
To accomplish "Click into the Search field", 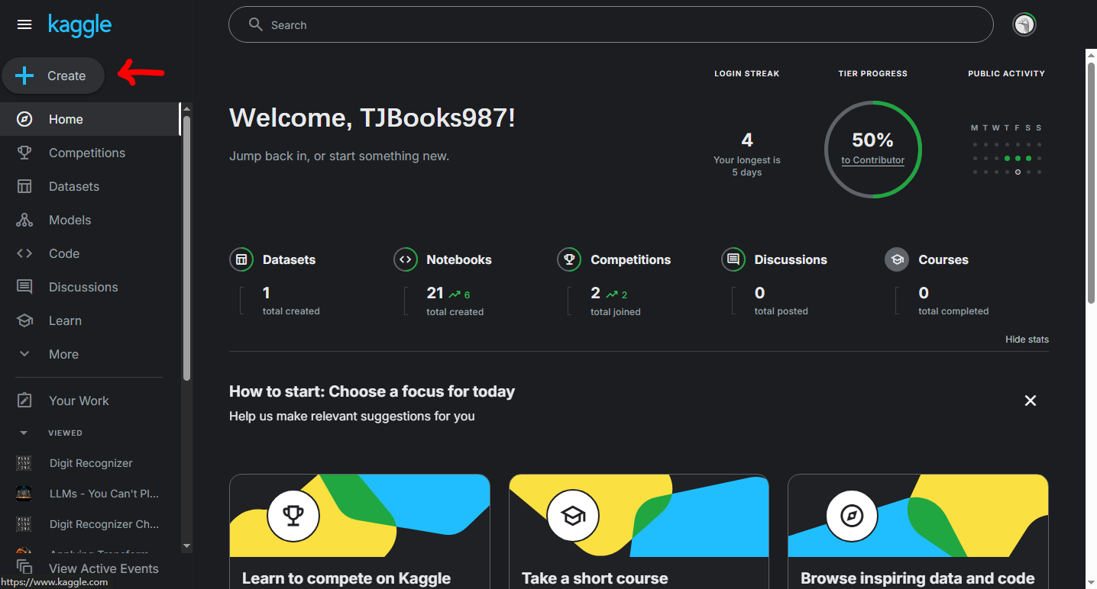I will coord(611,25).
